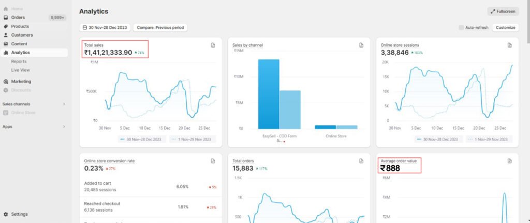Image resolution: width=530 pixels, height=223 pixels.
Task: Open the Compare: Previous period selector
Action: click(x=160, y=27)
